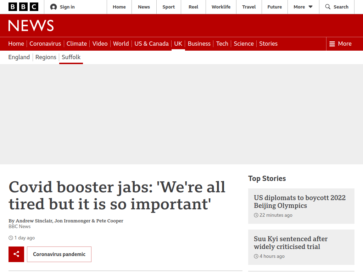Open the Coronavirus pandemic topic tag

coord(59,254)
